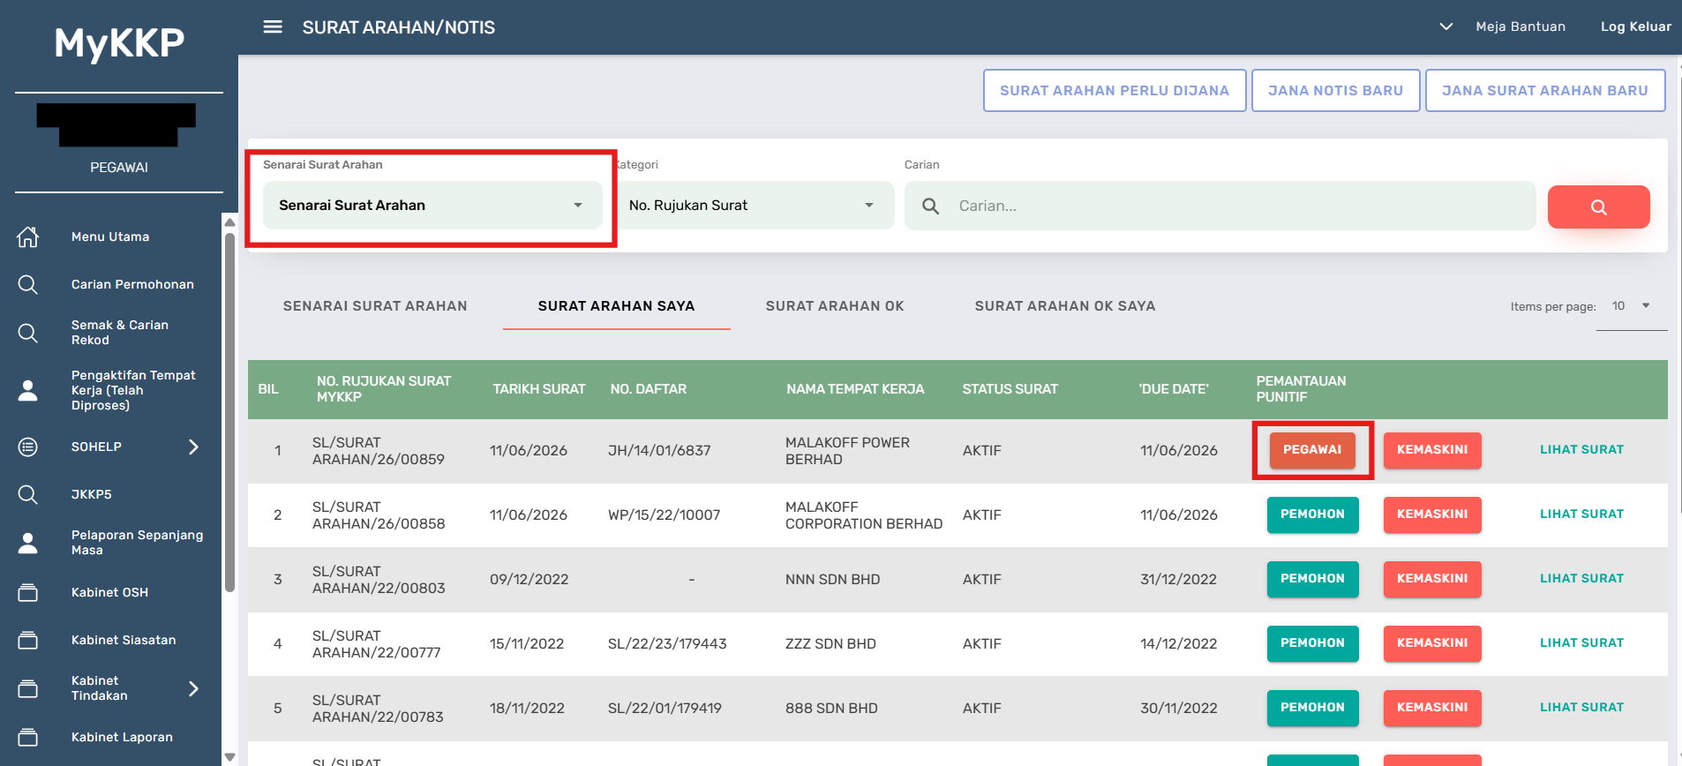Click the red search button icon
Image resolution: width=1682 pixels, height=766 pixels.
1598,207
